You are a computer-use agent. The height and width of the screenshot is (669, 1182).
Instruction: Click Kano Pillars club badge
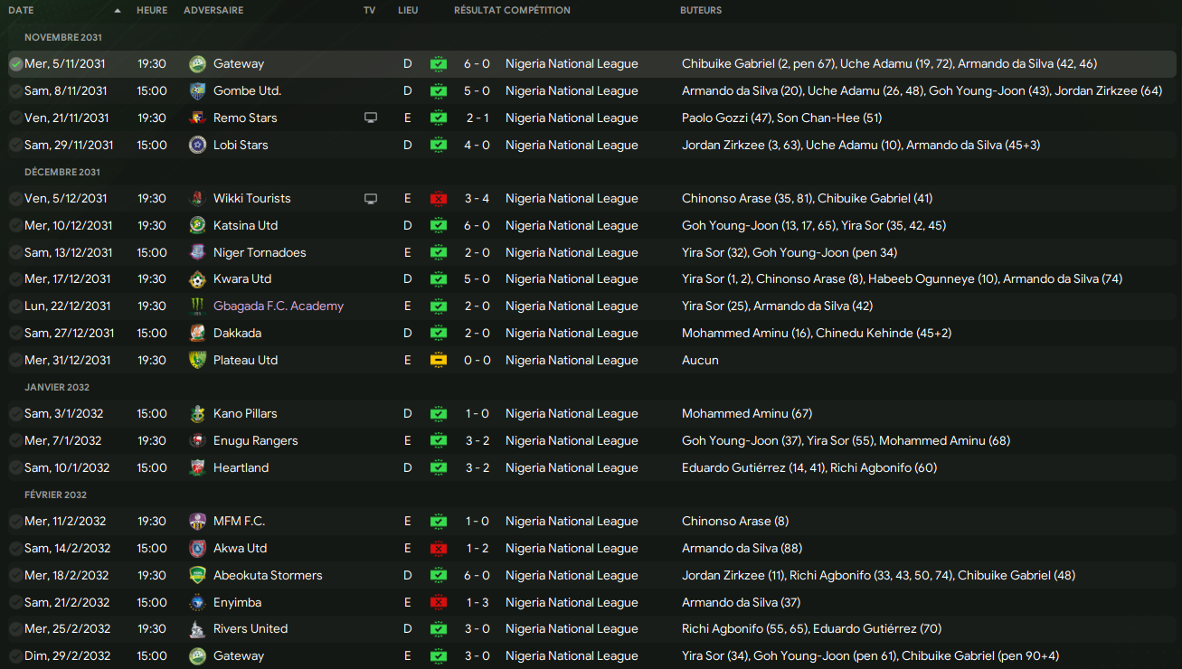click(x=197, y=413)
